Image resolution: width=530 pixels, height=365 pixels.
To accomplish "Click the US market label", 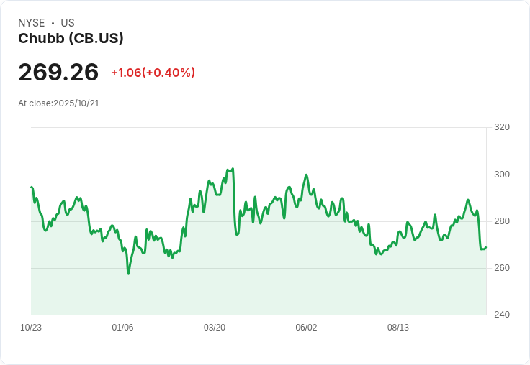I will pos(68,23).
